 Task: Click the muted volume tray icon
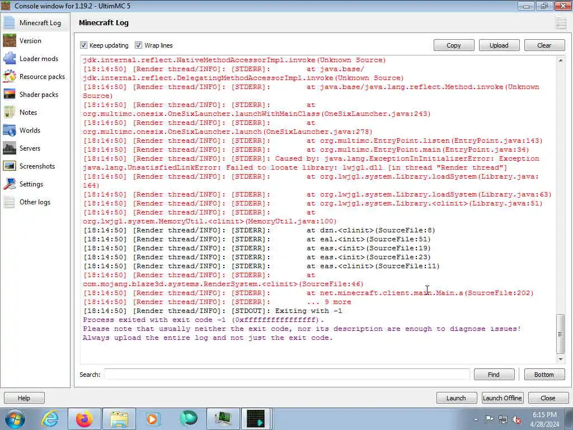point(516,419)
